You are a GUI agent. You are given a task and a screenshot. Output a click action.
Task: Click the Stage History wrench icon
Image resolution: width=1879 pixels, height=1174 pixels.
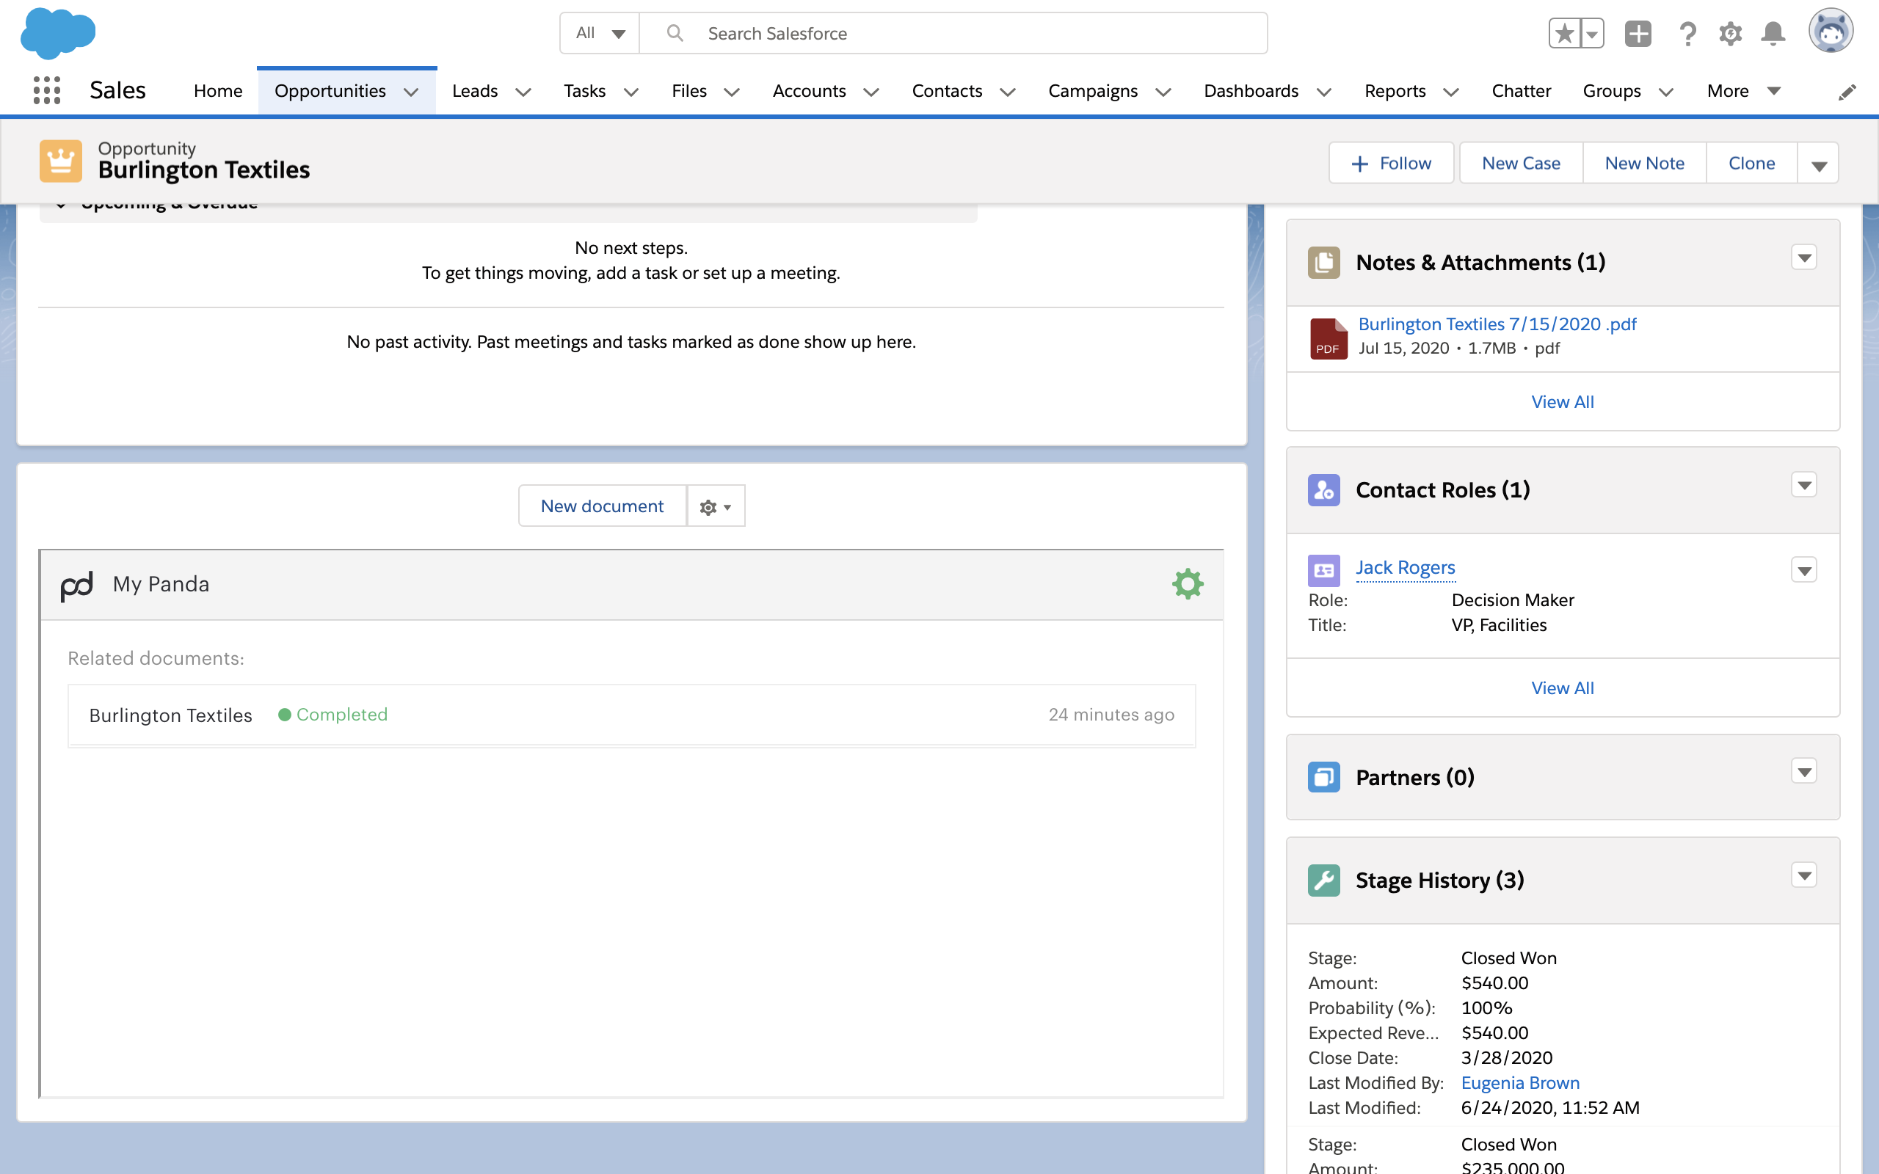click(1324, 880)
